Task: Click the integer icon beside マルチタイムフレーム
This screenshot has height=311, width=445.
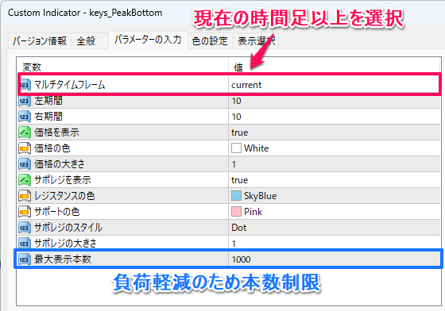Action: coord(25,85)
